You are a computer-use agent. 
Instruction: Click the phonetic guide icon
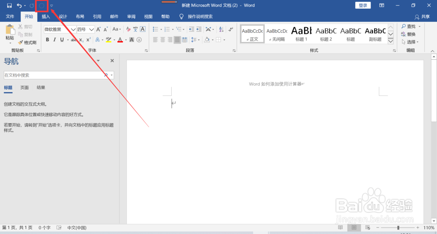click(135, 29)
